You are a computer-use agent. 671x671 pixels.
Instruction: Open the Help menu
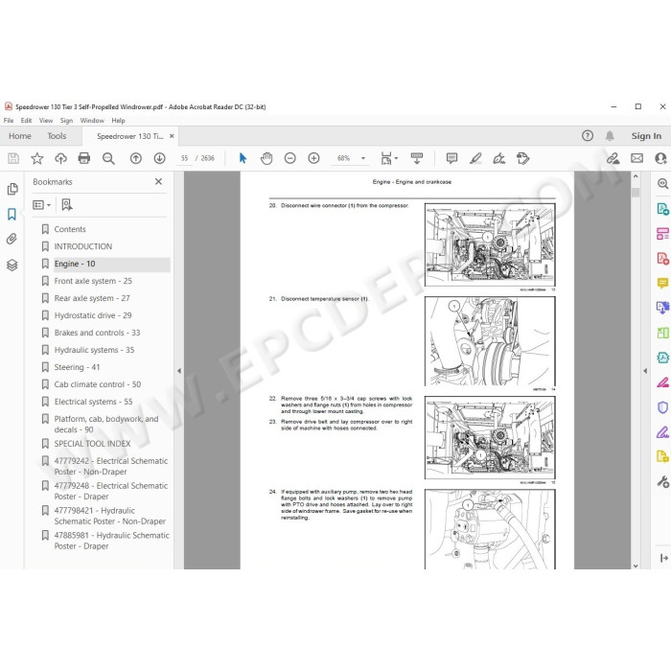click(x=118, y=121)
